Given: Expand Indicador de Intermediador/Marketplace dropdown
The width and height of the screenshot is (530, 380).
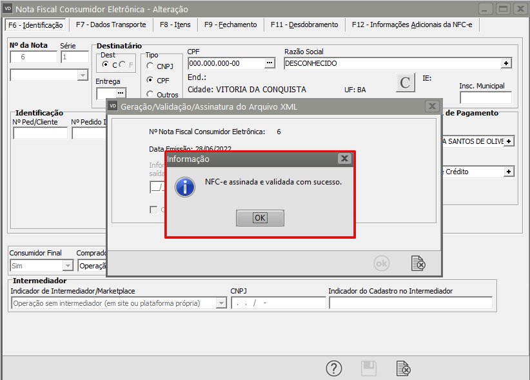Looking at the screenshot, I should pos(221,303).
